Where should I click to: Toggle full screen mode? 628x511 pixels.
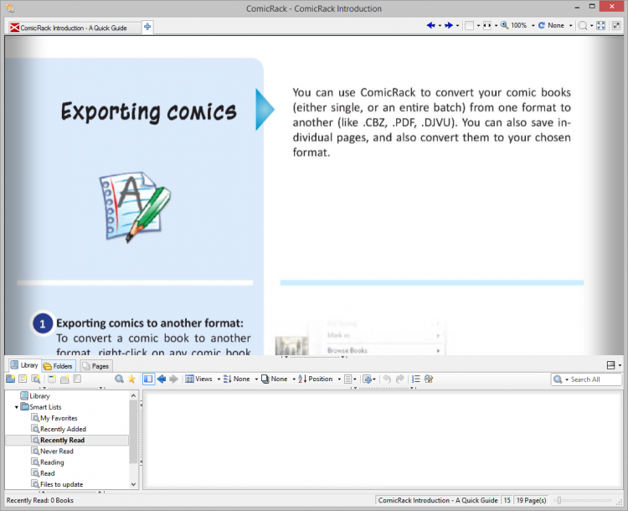coord(600,26)
